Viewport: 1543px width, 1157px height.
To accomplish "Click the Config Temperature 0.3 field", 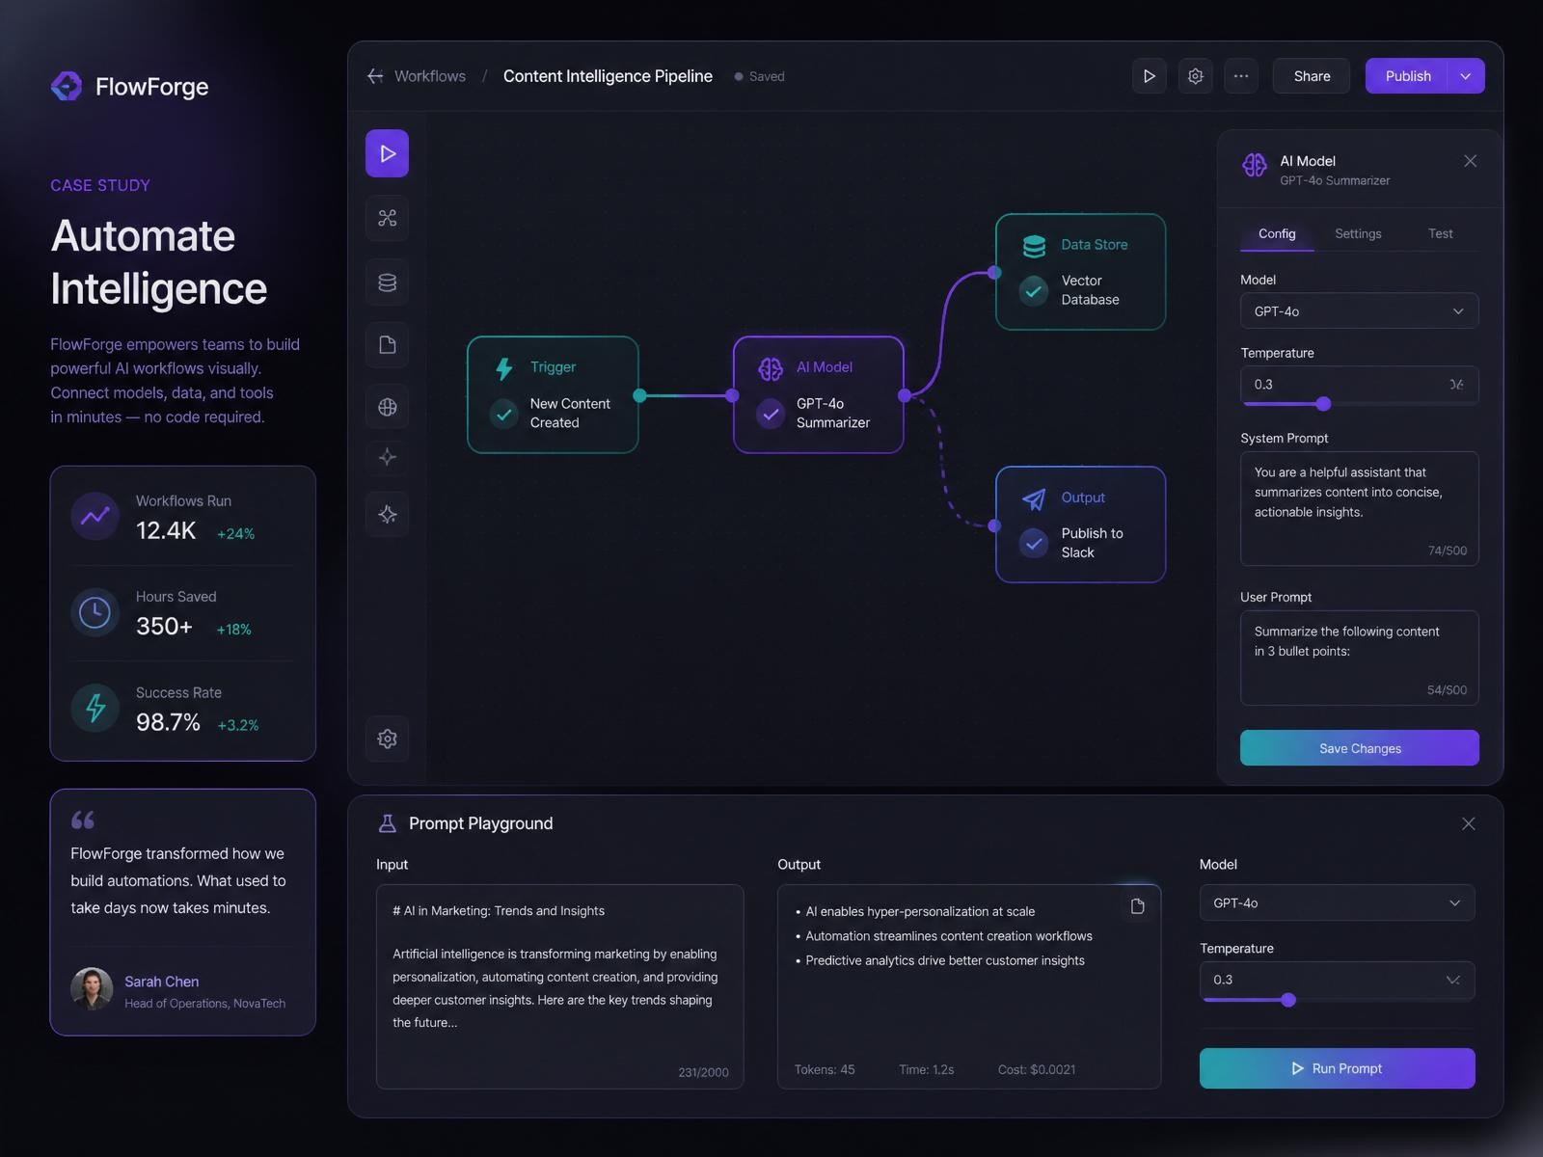I will (x=1359, y=385).
